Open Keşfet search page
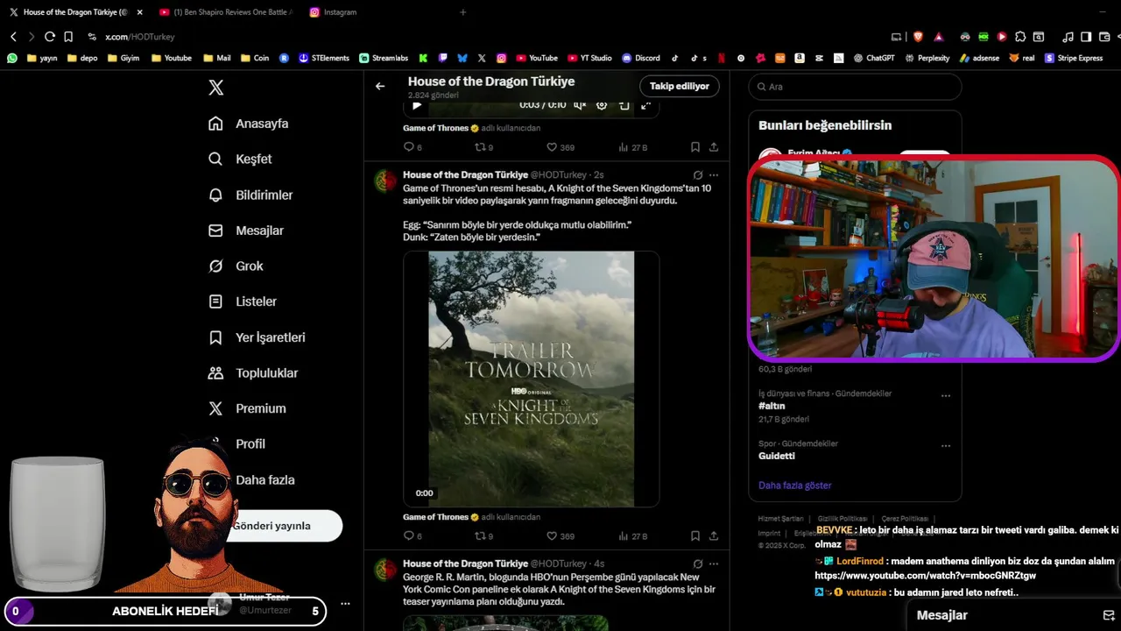 pos(240,159)
